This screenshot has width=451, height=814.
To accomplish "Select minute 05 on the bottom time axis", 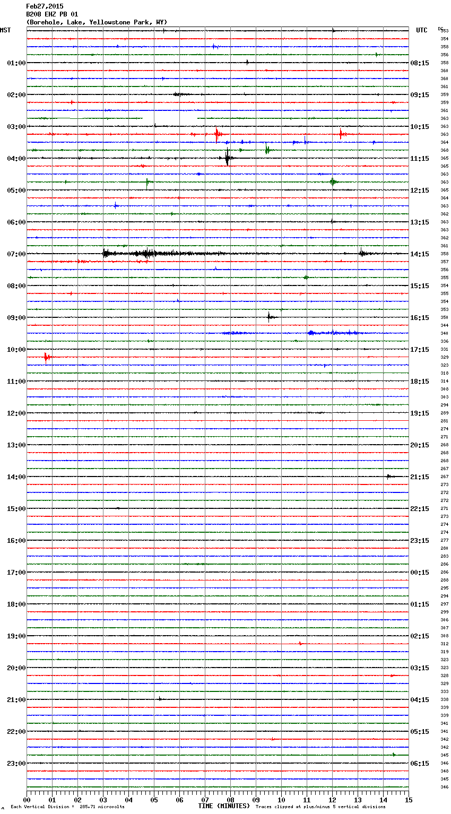I will (x=154, y=799).
